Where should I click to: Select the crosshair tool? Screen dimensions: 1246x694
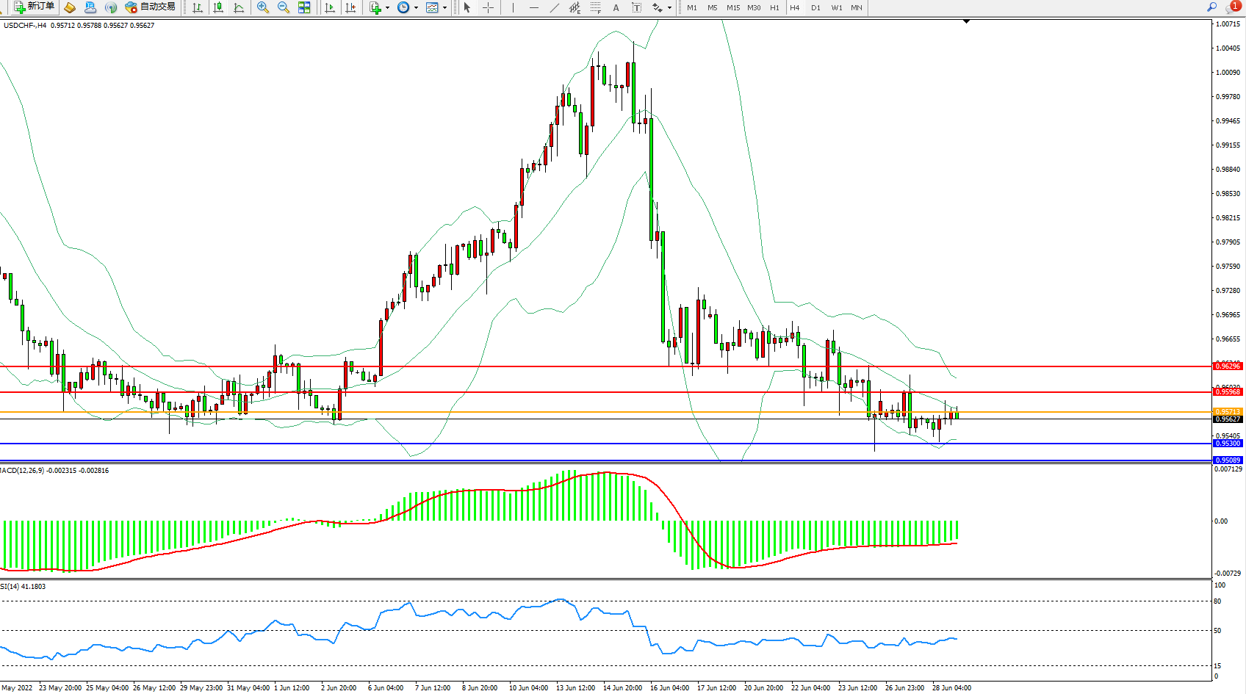pyautogui.click(x=488, y=7)
